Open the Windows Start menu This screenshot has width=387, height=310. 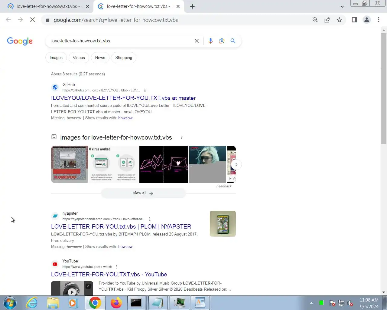(10, 303)
